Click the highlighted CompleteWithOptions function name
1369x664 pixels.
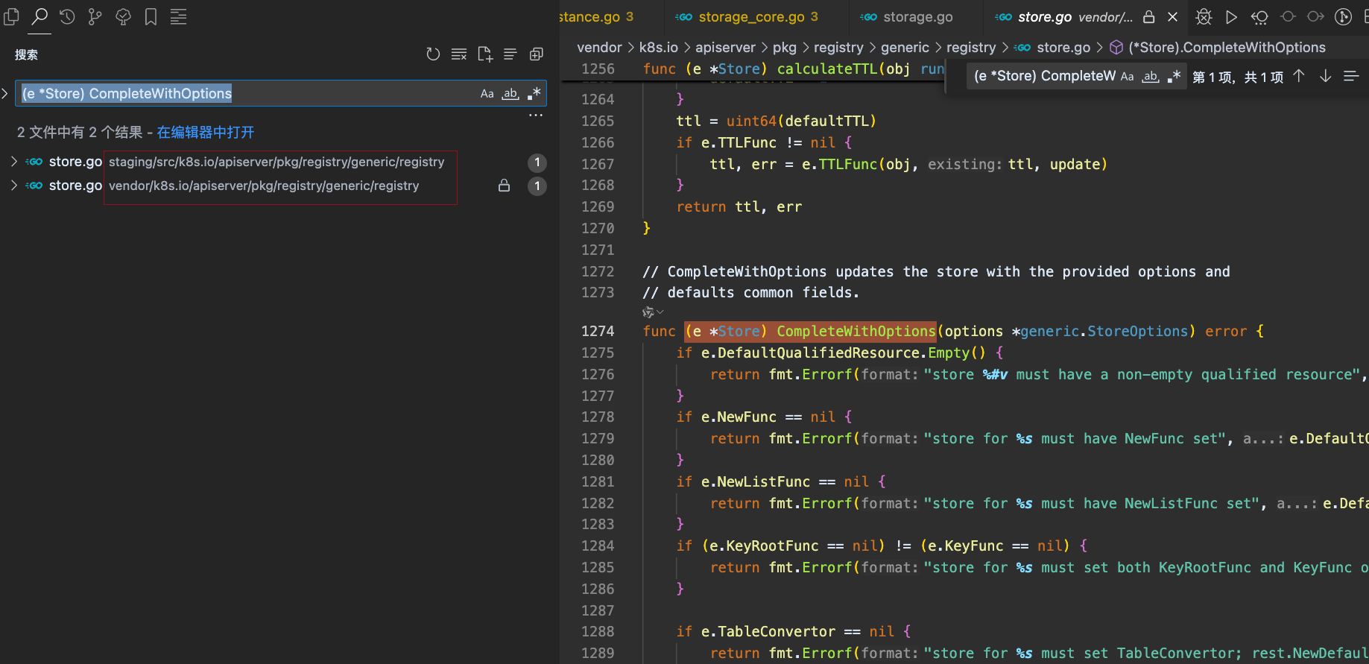coord(856,331)
